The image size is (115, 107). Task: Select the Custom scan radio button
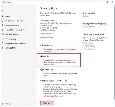pos(42,70)
